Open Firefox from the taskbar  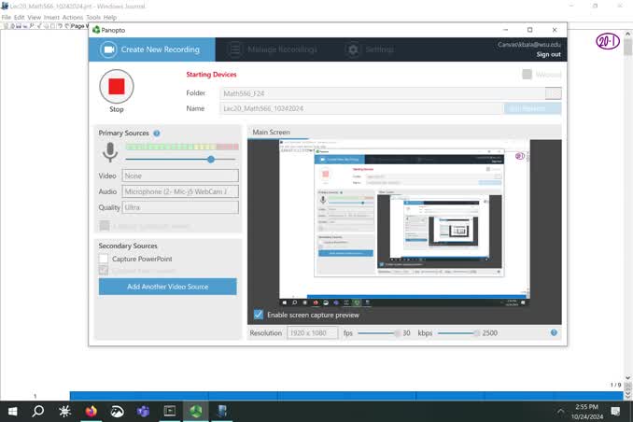(91, 410)
